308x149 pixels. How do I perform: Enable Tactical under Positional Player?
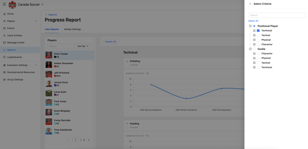coord(258,35)
